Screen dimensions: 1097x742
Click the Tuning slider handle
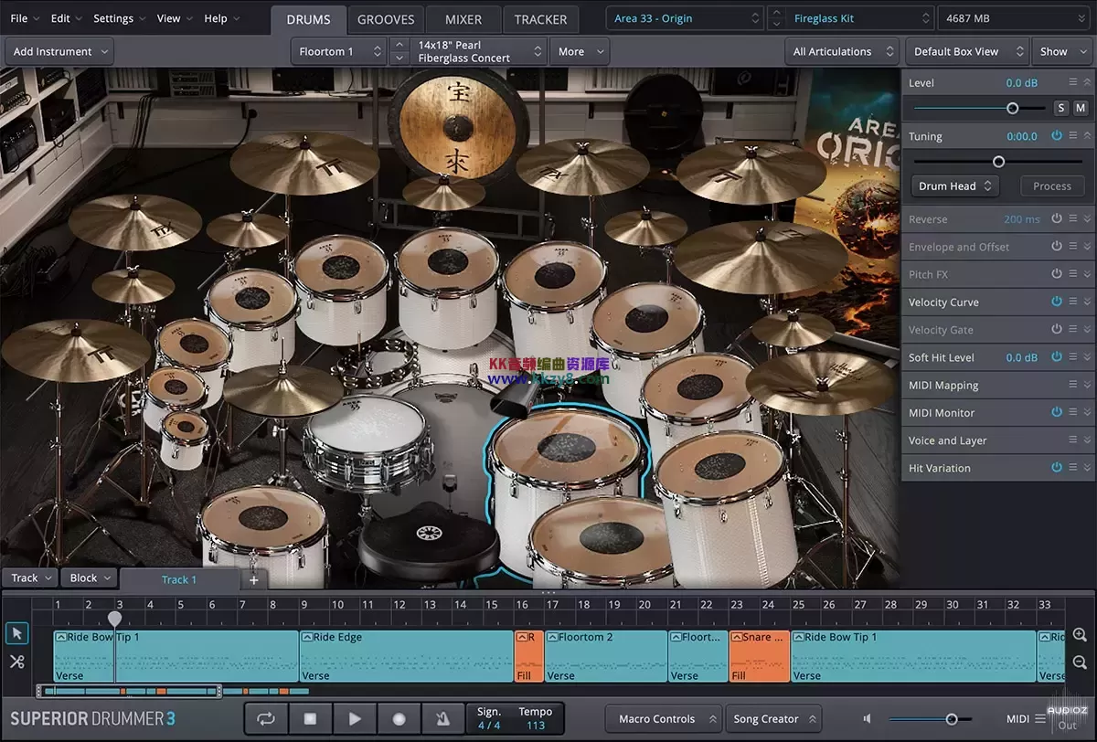pyautogui.click(x=998, y=162)
